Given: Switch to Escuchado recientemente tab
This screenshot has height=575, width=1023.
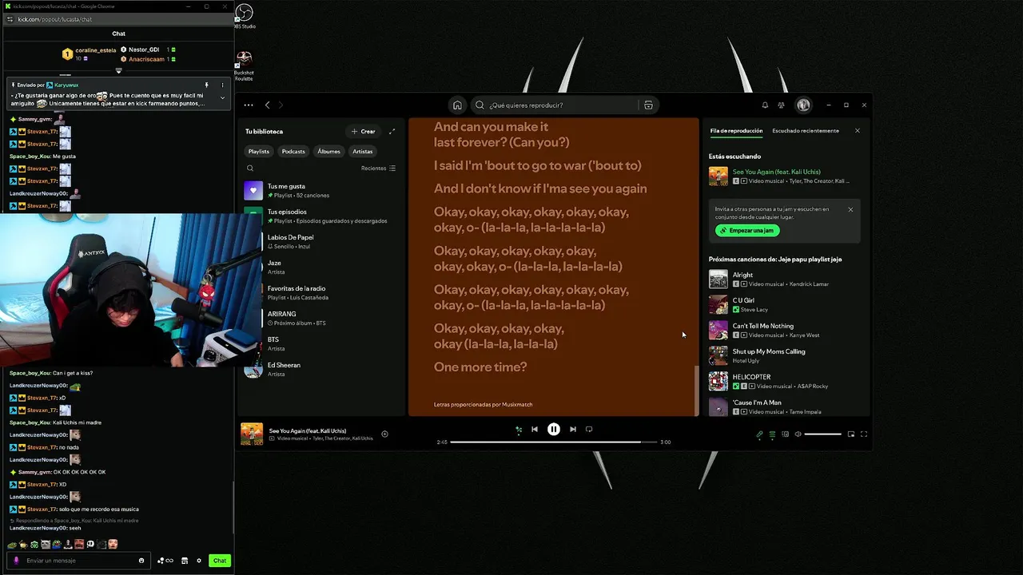Looking at the screenshot, I should (806, 131).
